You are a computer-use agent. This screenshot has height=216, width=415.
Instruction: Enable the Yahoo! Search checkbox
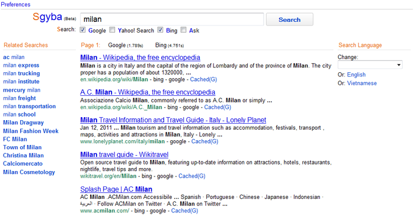pos(112,30)
